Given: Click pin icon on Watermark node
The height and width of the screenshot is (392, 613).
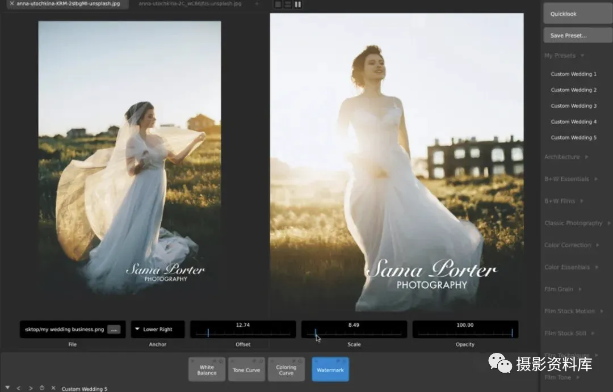Looking at the screenshot, I should pyautogui.click(x=338, y=361).
